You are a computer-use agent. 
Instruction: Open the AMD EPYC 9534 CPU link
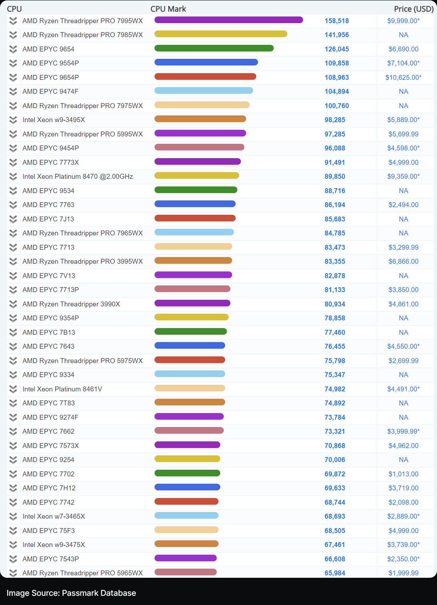pos(48,191)
